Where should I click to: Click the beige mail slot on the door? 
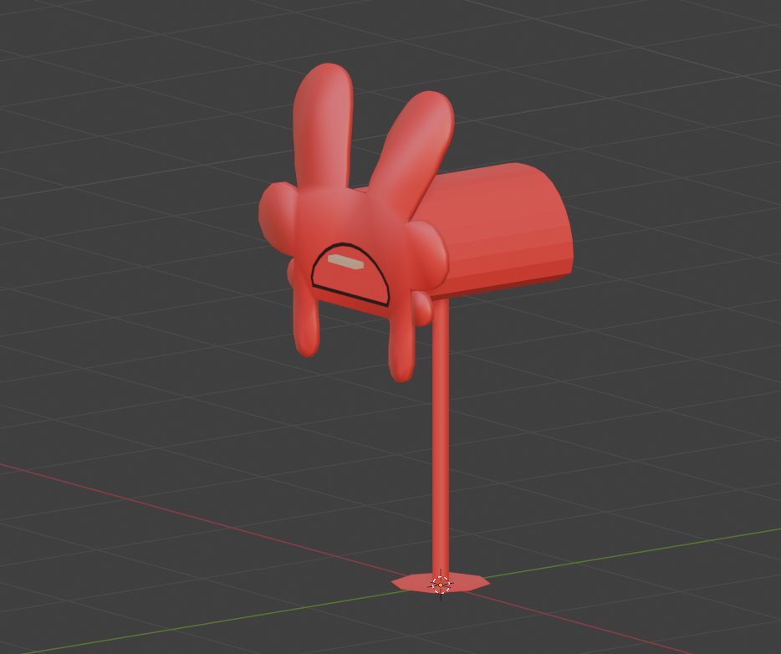pos(345,262)
